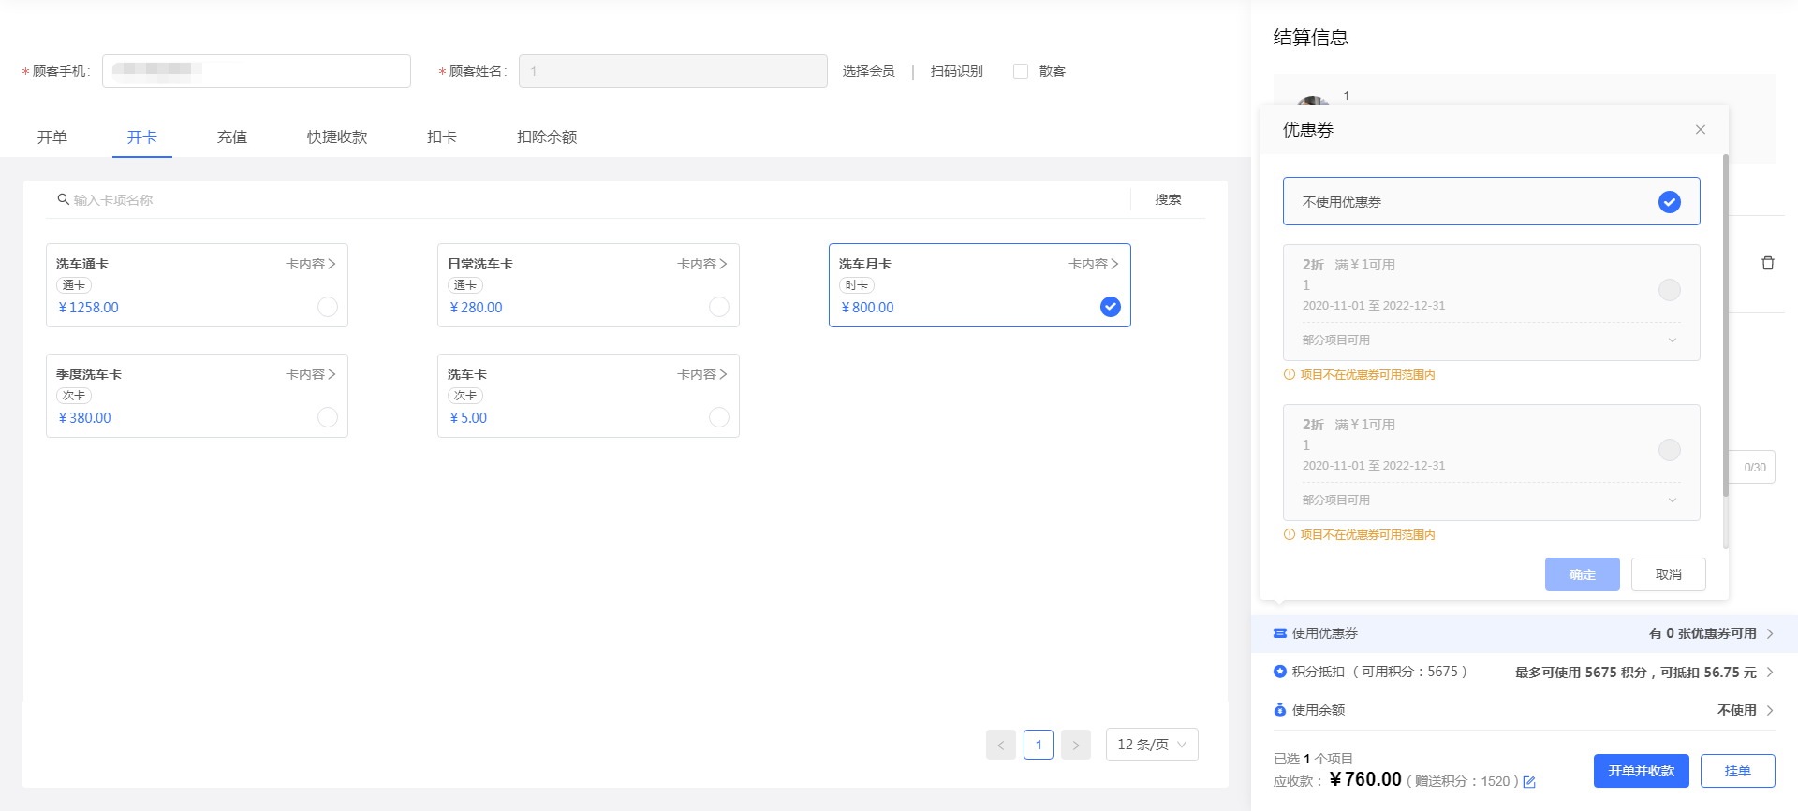Select the 季度洗车卡 card radio
Screen dimensions: 1798x811
click(328, 417)
